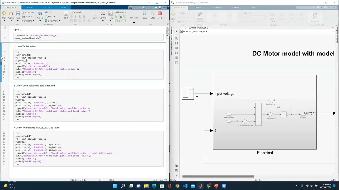Open the Refactor dropdown
The height and width of the screenshot is (190, 339).
tap(121, 12)
